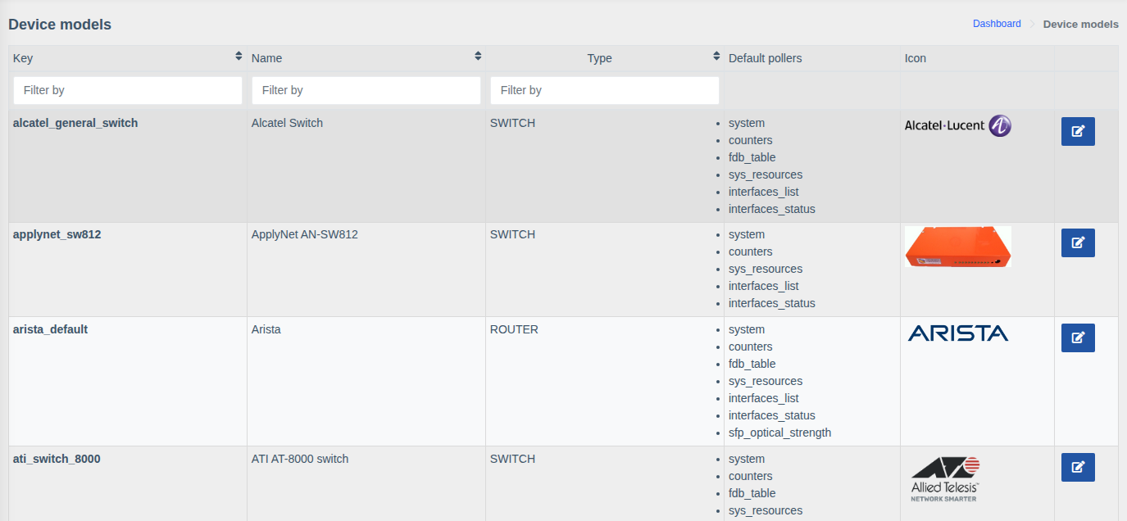This screenshot has height=521, width=1127.
Task: Edit the alcatel_general_switch device model
Action: (x=1078, y=131)
